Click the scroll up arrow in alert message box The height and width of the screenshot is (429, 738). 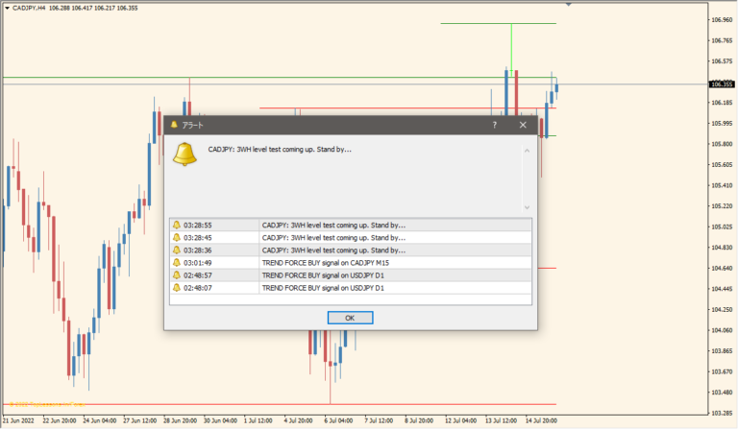coord(527,150)
